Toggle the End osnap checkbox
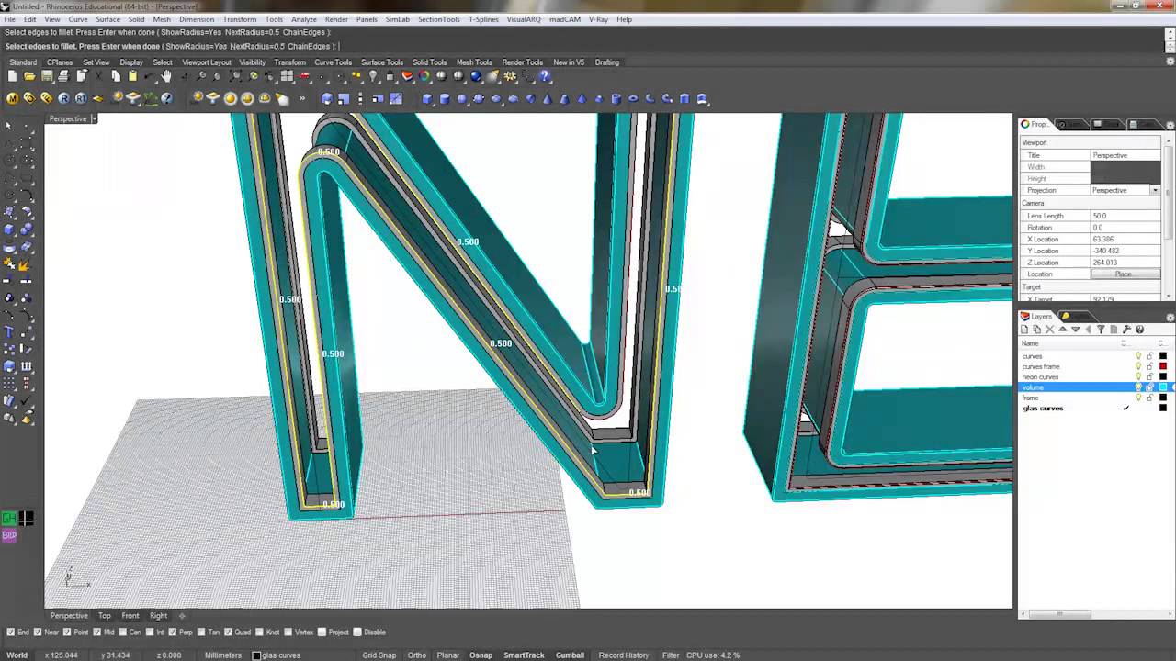 (x=11, y=632)
